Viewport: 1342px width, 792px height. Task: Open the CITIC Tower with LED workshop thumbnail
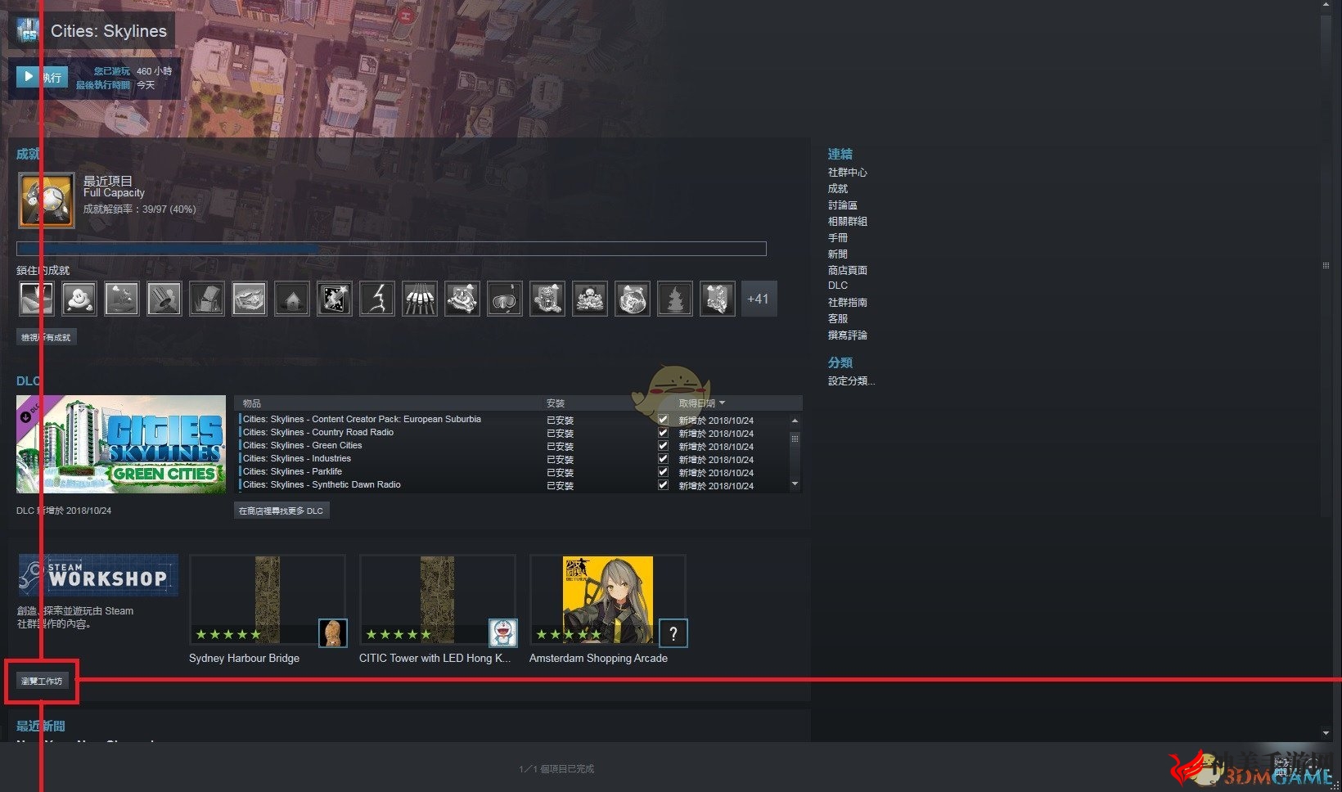(438, 600)
